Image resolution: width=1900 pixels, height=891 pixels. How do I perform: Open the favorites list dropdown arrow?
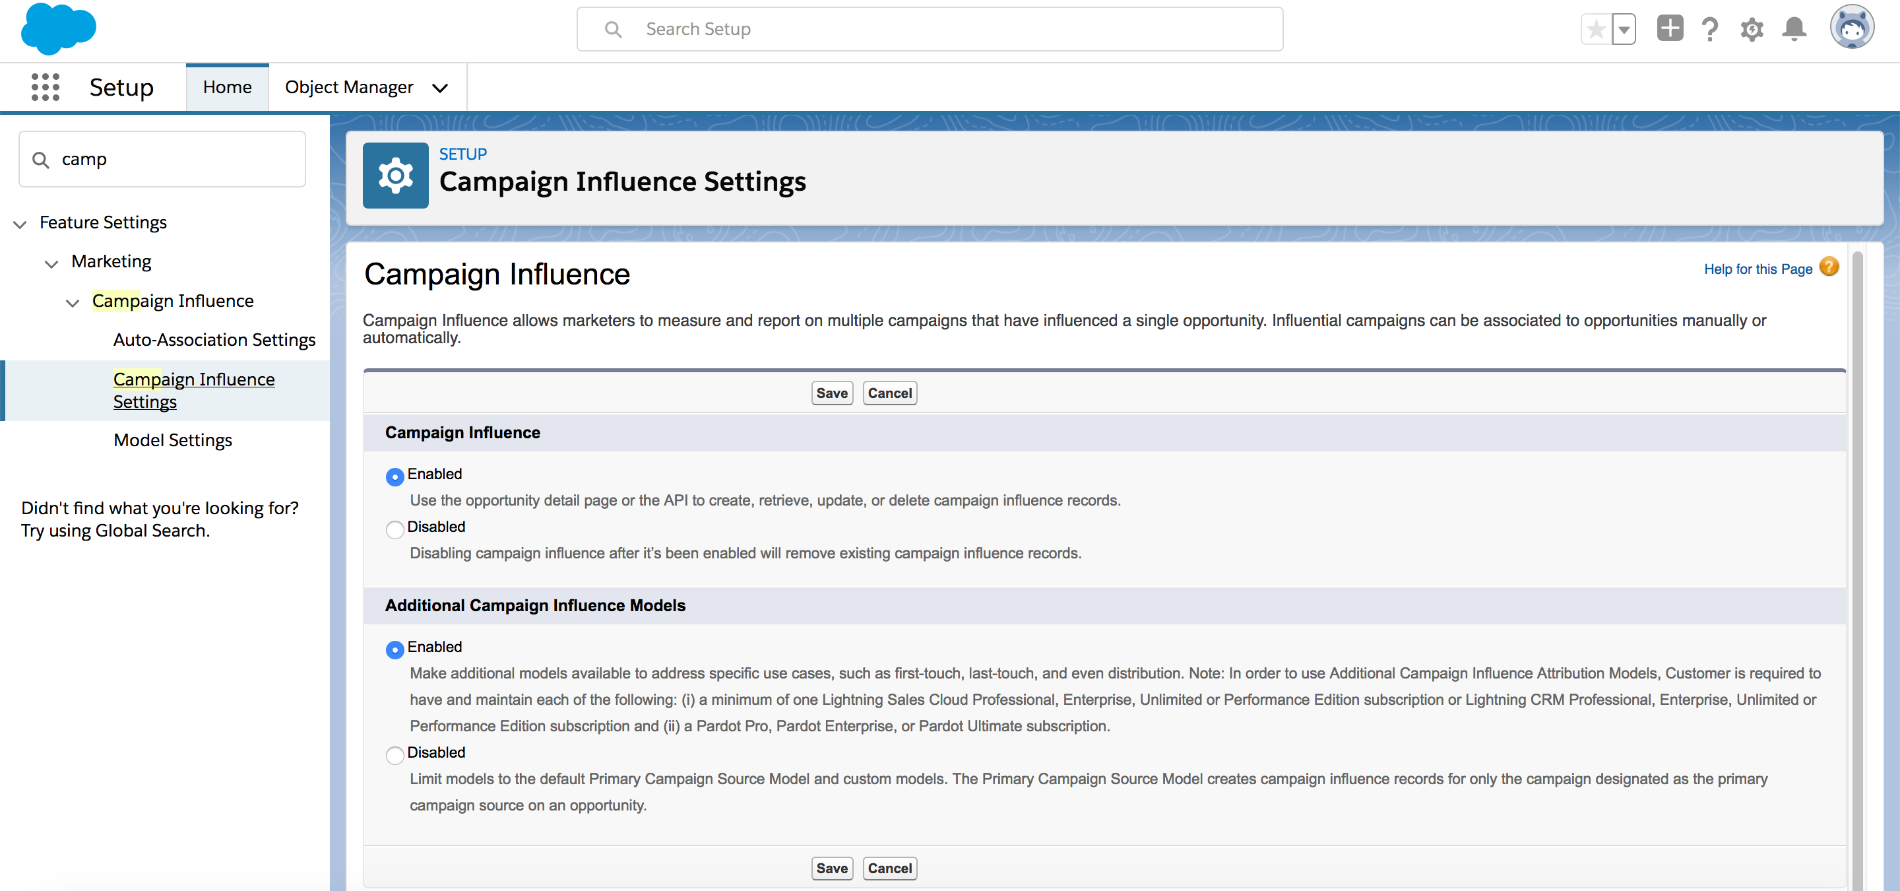[1624, 30]
